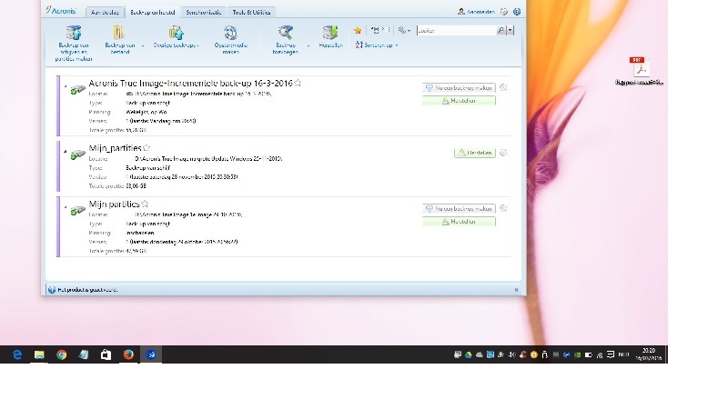Click the backup search input field

(x=455, y=30)
